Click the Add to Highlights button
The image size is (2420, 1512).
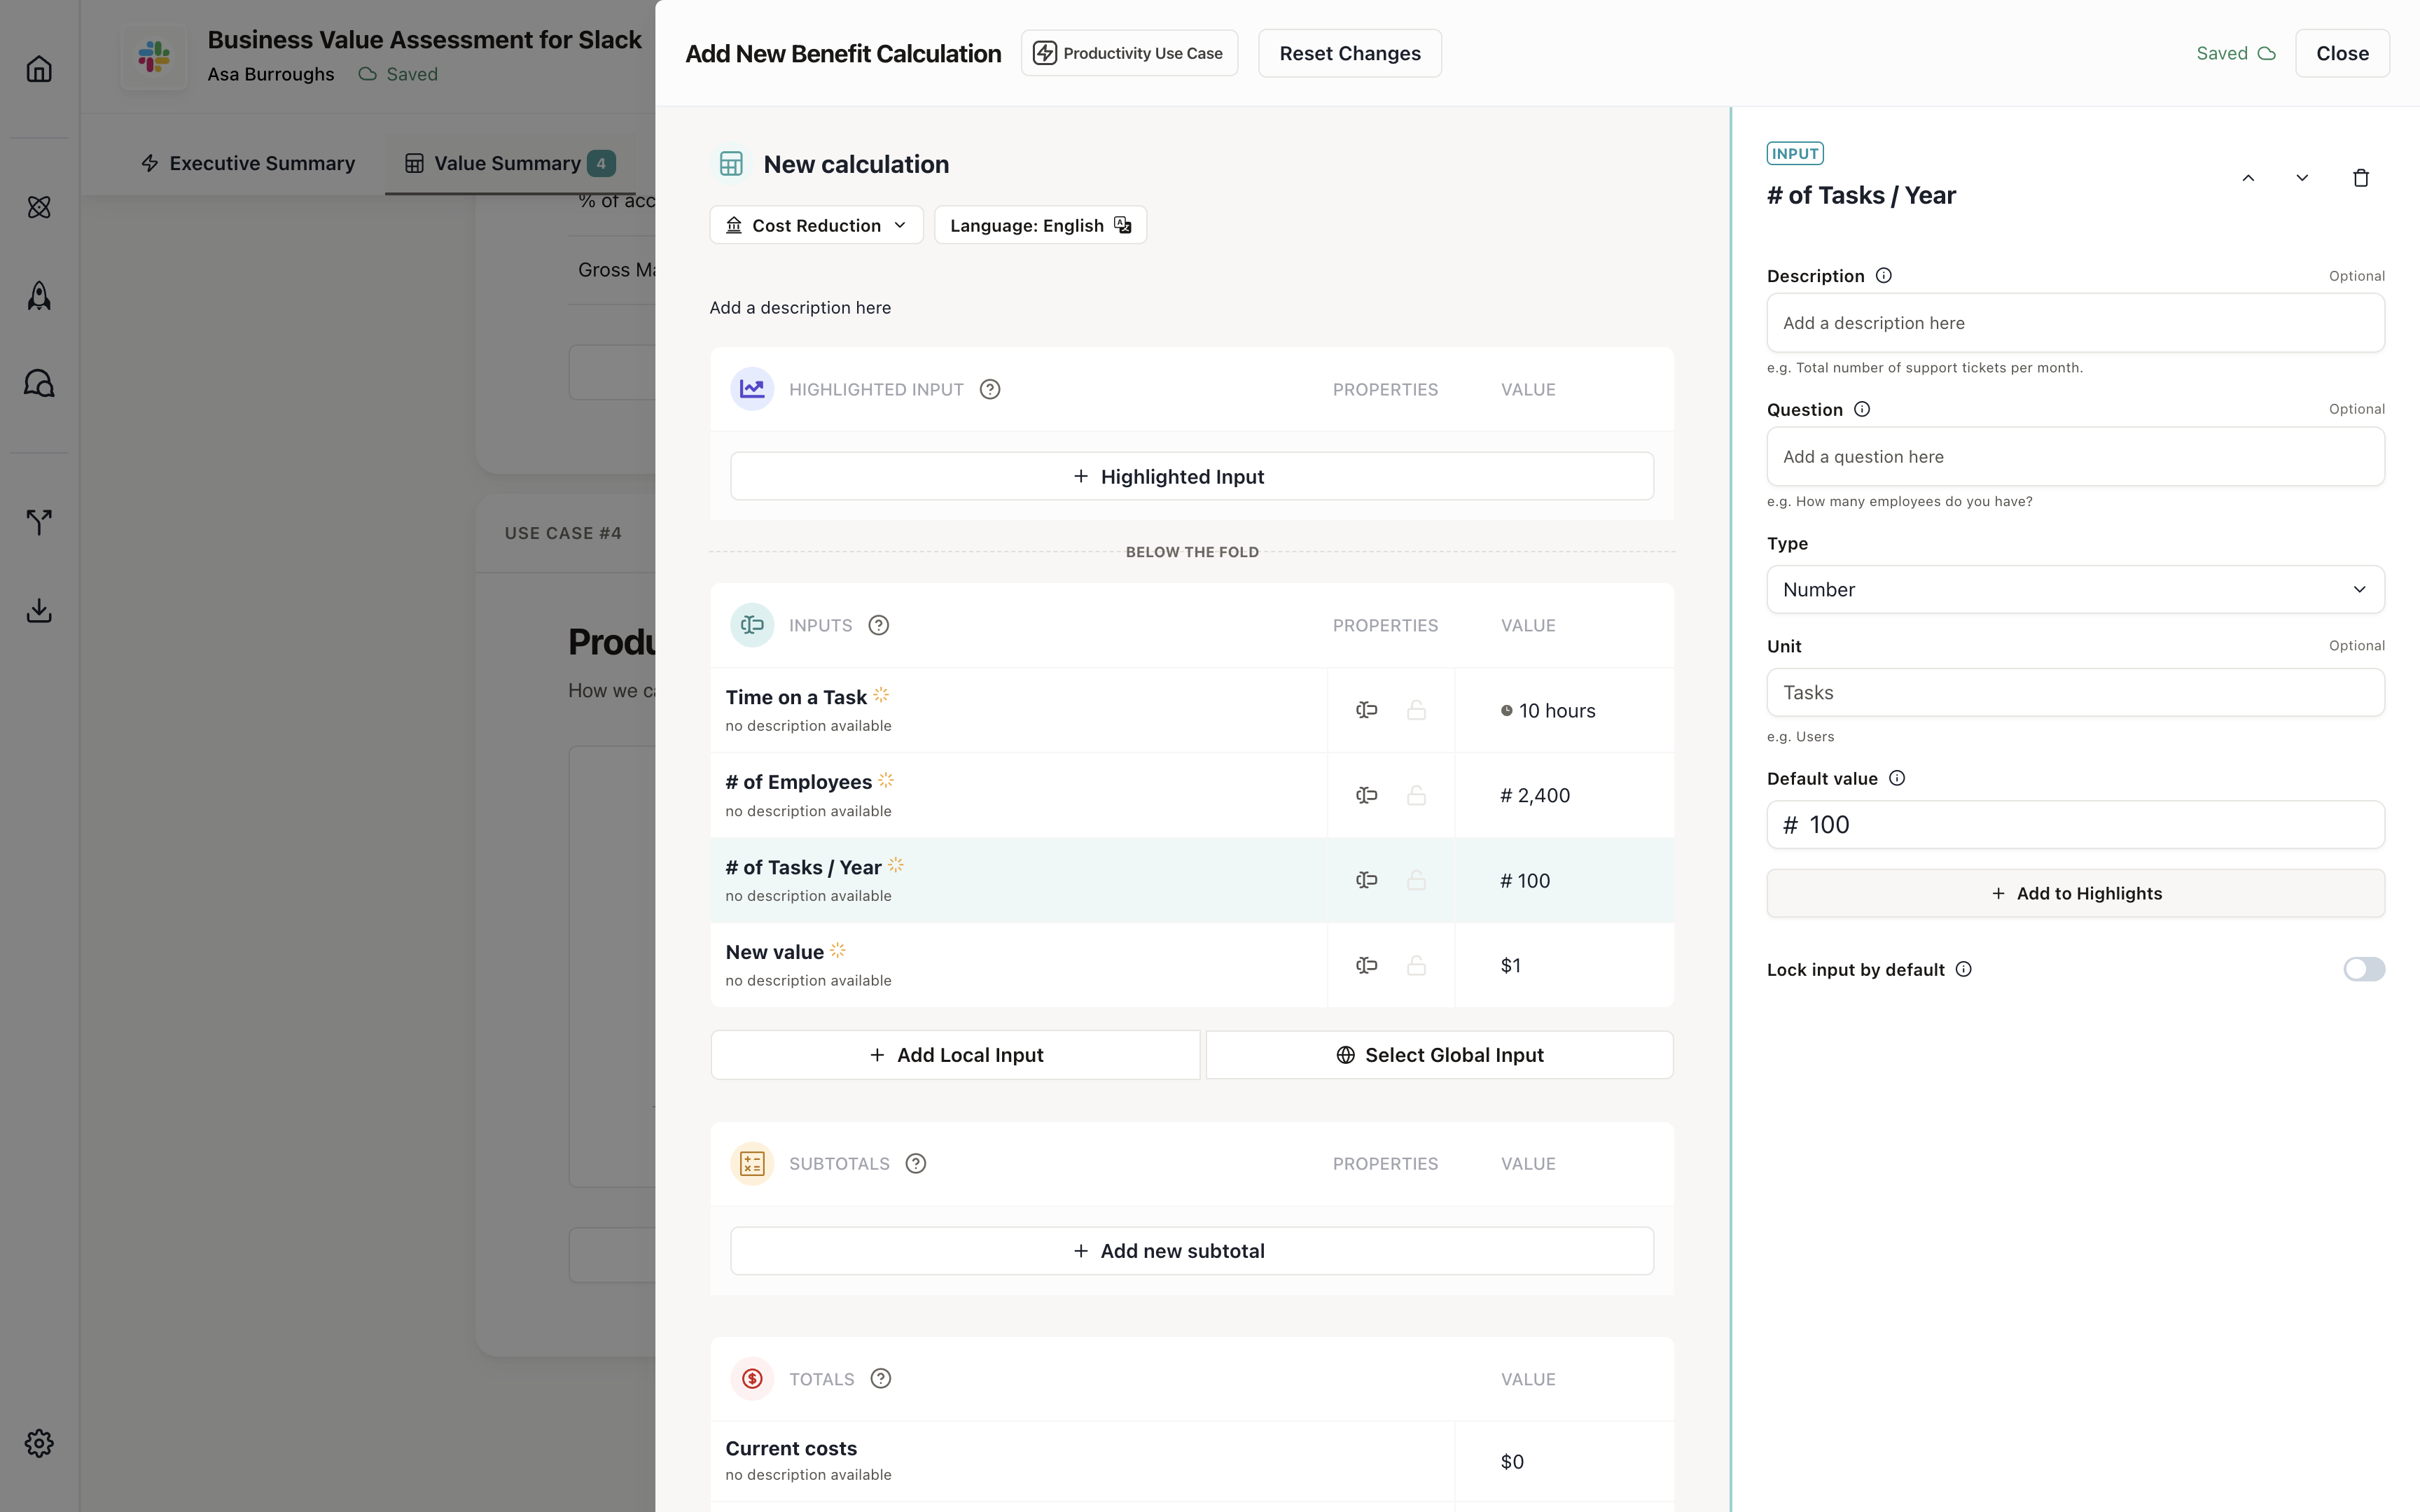point(2075,893)
